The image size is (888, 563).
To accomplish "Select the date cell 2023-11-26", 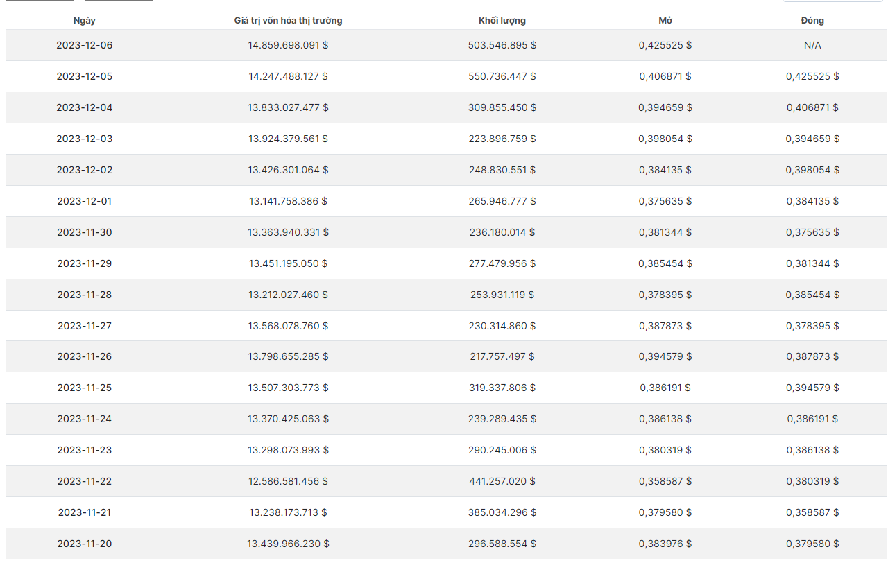I will (84, 356).
